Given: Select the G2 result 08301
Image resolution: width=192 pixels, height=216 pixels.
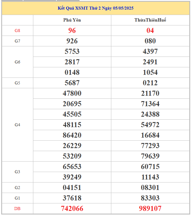Looking at the screenshot, I should coord(150,188).
